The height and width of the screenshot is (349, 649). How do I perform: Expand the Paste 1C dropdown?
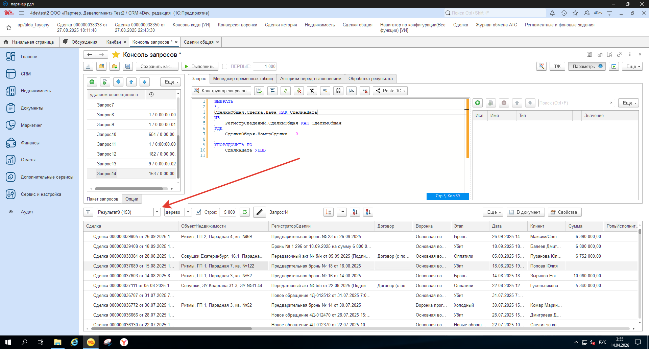(390, 91)
